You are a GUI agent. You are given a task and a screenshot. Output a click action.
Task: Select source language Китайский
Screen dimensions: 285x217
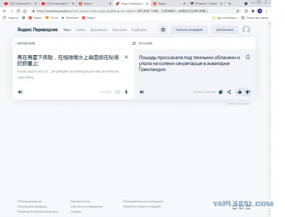pos(26,44)
